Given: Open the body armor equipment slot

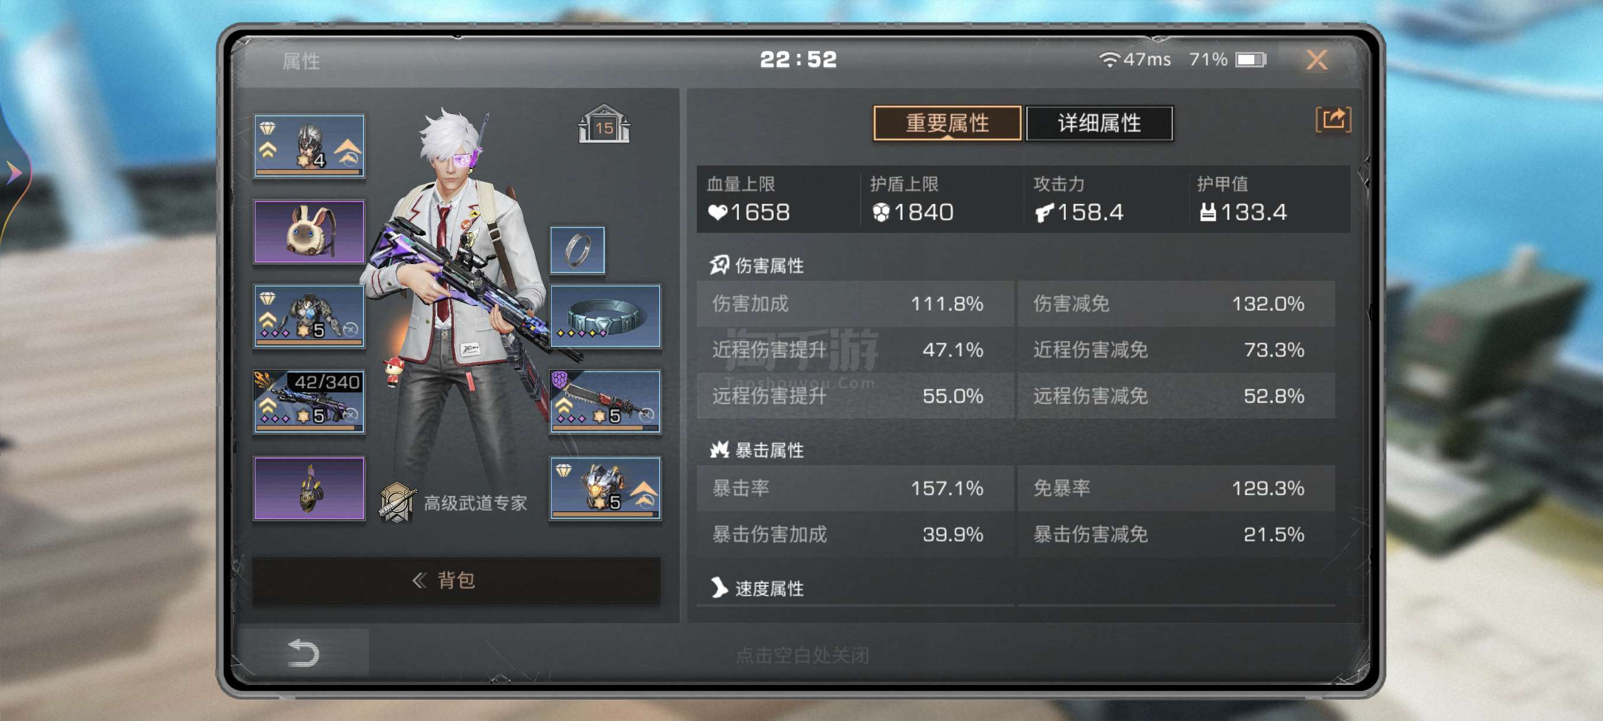Looking at the screenshot, I should (309, 317).
